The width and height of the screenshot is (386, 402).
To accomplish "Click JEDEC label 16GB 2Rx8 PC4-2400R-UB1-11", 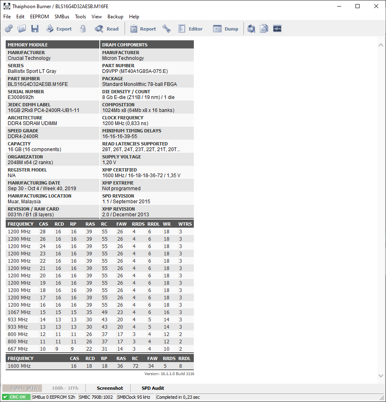I will [44, 110].
